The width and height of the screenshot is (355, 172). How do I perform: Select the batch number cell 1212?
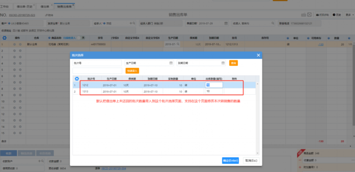pyautogui.click(x=91, y=85)
